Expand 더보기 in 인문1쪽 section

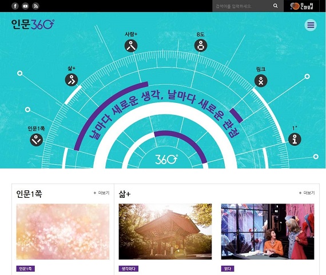101,193
